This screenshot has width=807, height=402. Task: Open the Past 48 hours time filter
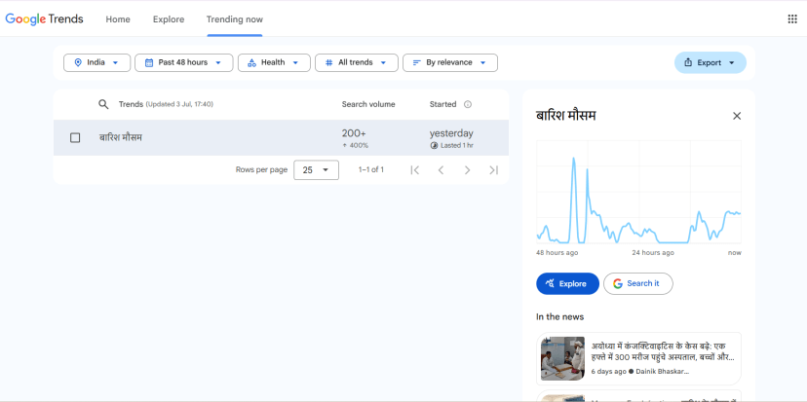[x=184, y=62]
